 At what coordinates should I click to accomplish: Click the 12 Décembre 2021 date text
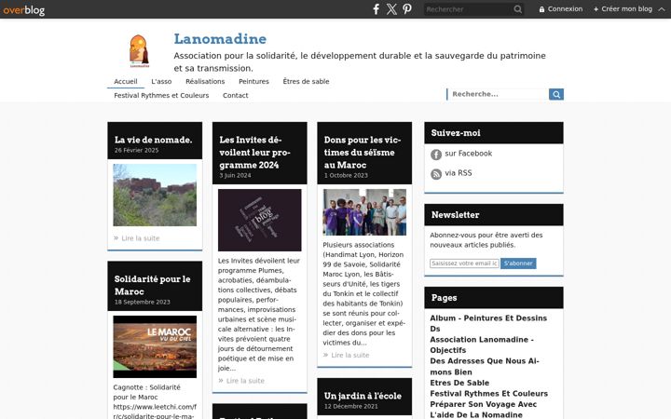click(x=351, y=407)
